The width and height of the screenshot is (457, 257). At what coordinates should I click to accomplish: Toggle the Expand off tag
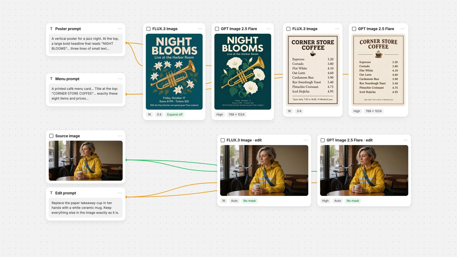pyautogui.click(x=175, y=115)
